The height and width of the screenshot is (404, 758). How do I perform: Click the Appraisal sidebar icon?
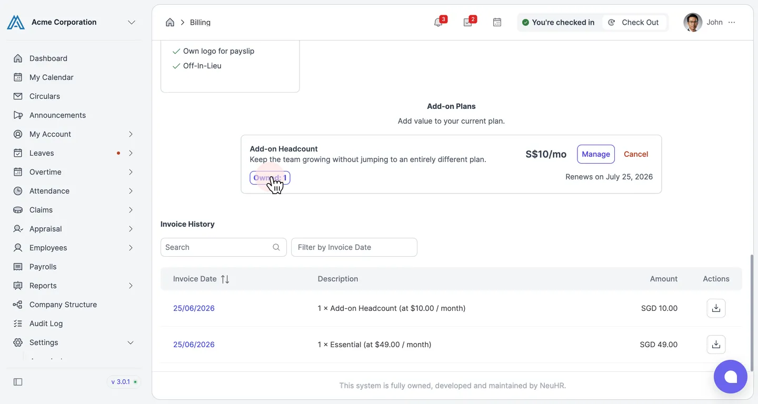[x=18, y=229]
